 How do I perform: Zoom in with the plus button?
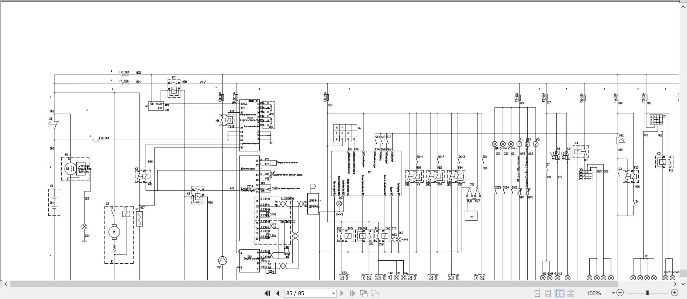pos(674,293)
